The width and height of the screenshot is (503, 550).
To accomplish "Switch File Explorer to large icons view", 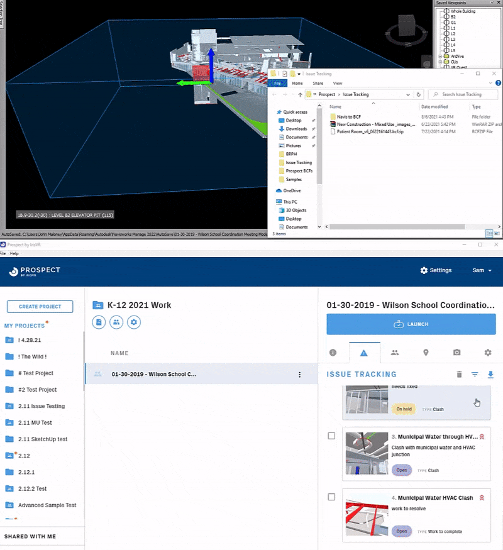I will pos(497,233).
